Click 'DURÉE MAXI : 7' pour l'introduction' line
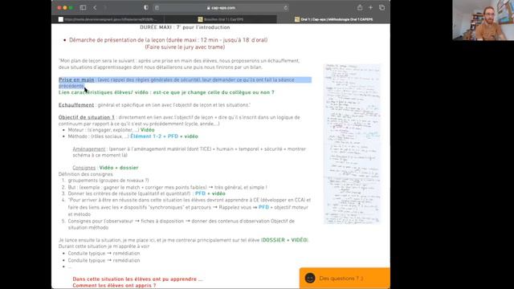The width and height of the screenshot is (514, 289). [185, 27]
